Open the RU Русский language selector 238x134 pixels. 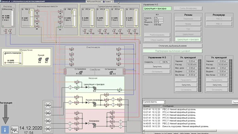coord(94,2)
